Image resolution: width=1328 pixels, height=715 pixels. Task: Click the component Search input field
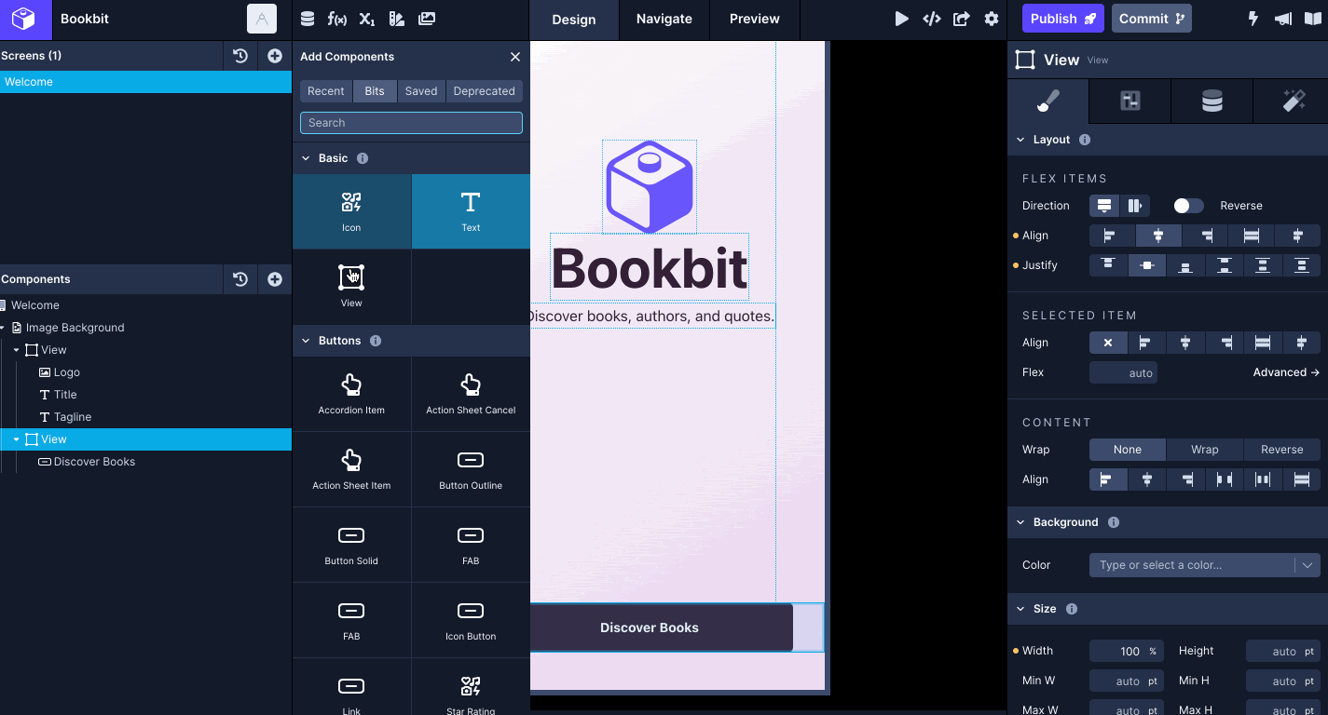[411, 122]
